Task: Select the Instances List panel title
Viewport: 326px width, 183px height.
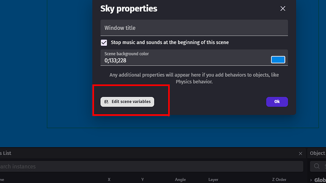Action: [x=6, y=153]
